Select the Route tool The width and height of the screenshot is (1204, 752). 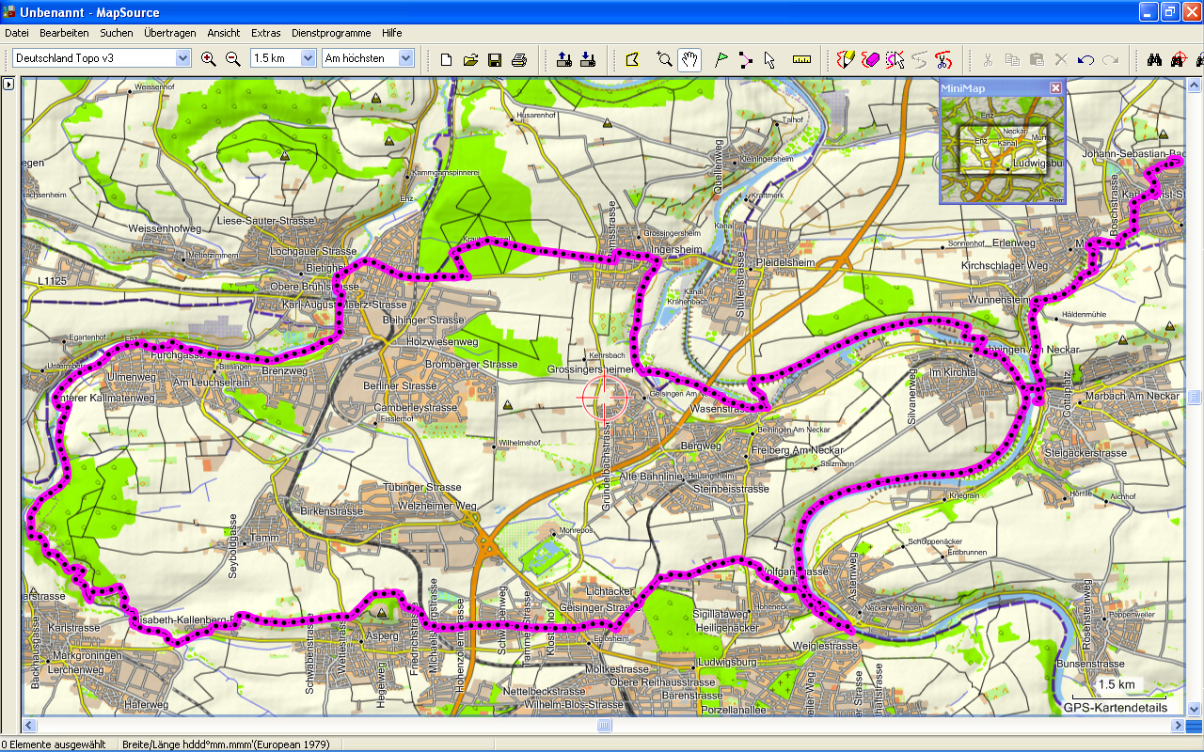tap(745, 59)
